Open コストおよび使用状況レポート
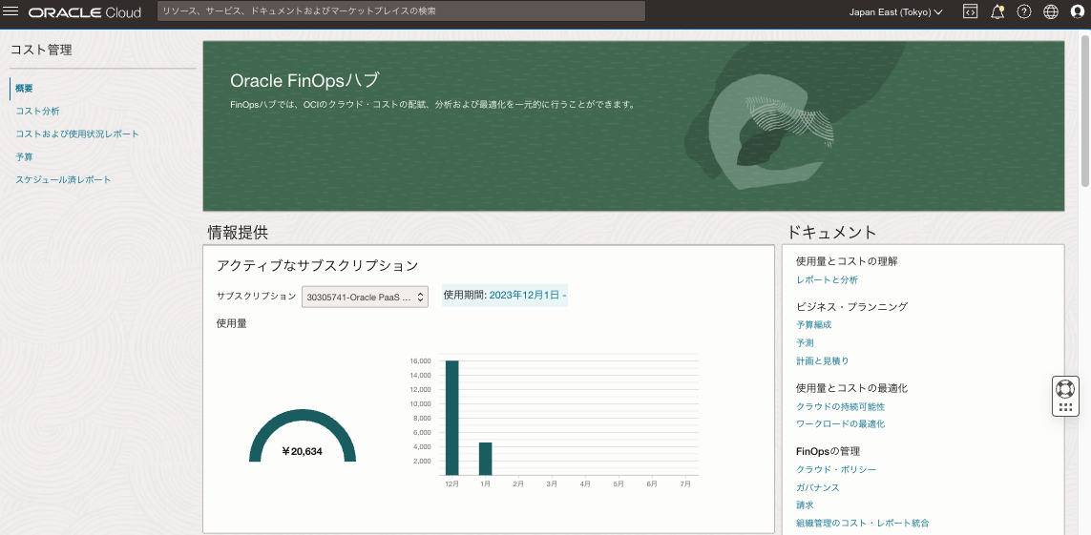The width and height of the screenshot is (1091, 535). coord(77,134)
